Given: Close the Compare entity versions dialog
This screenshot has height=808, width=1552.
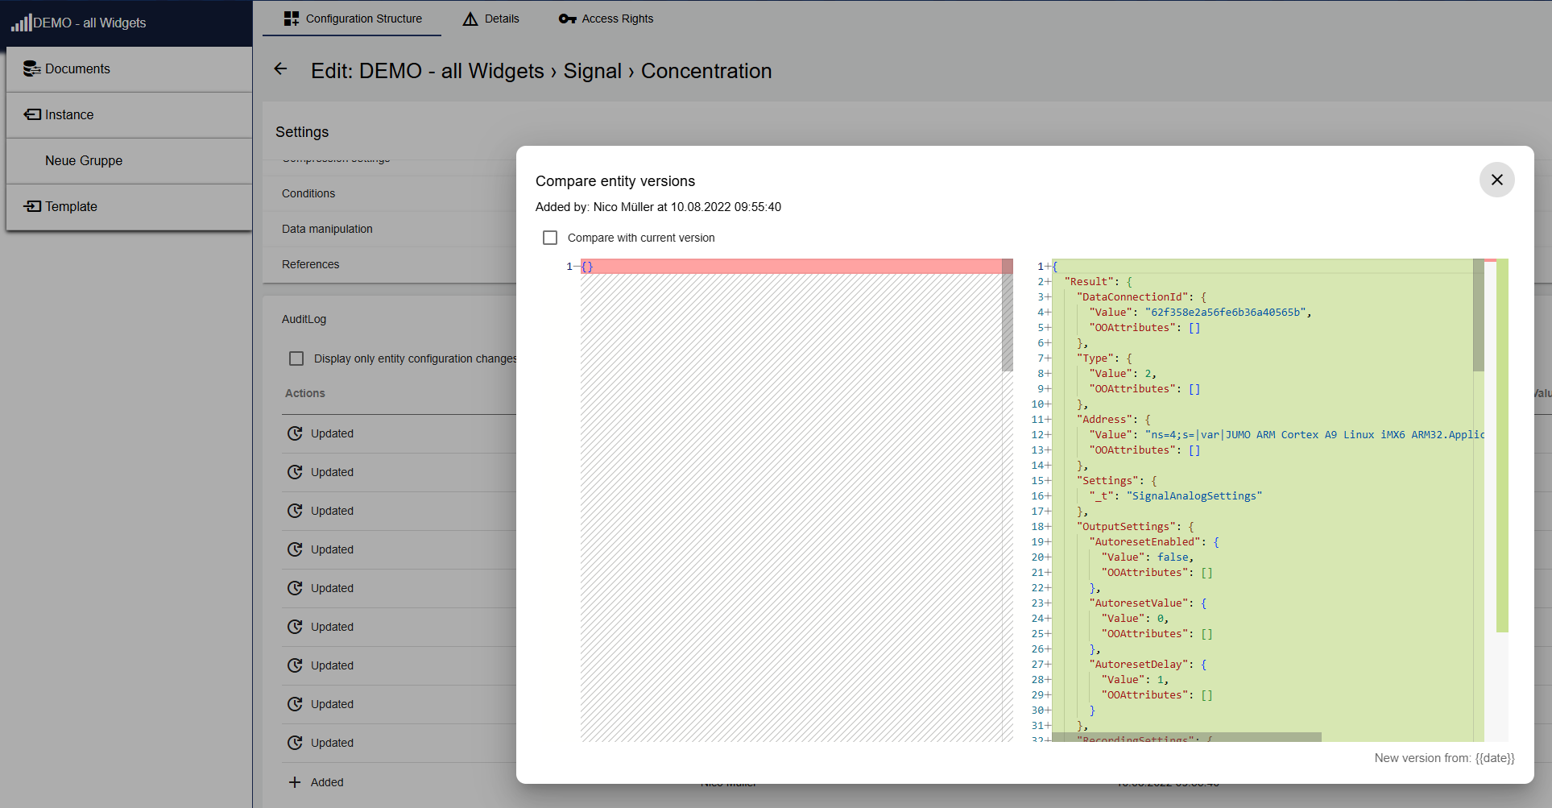Looking at the screenshot, I should [1496, 180].
